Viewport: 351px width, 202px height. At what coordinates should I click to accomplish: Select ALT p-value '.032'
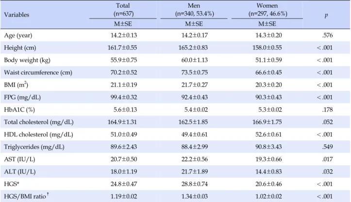coord(327,172)
